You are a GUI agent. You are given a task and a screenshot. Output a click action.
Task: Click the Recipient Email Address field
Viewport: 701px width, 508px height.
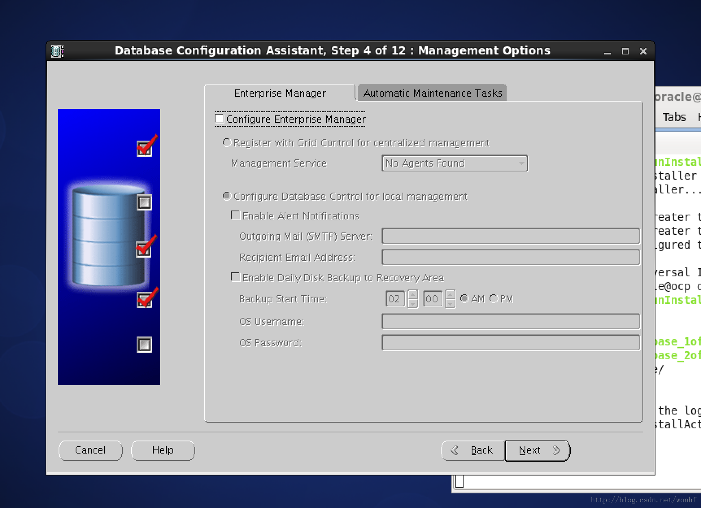click(511, 257)
